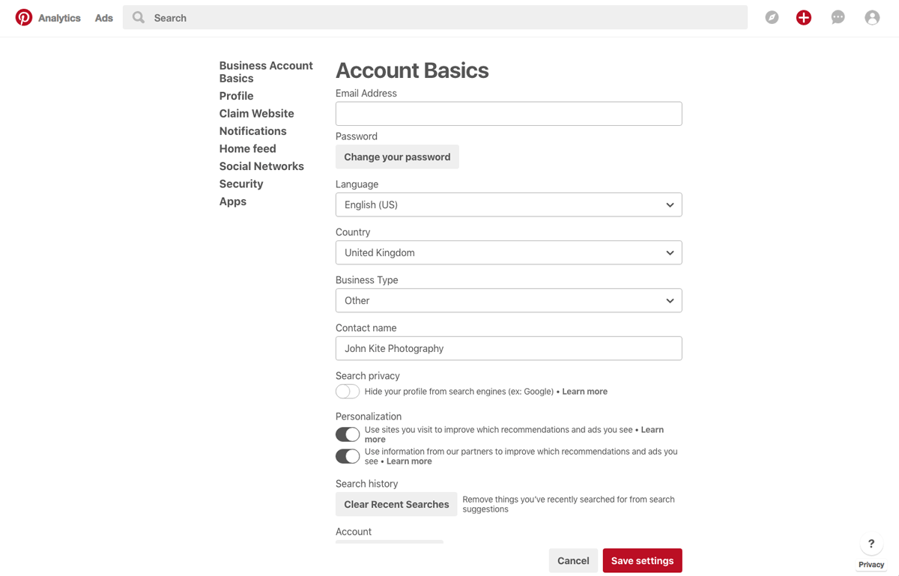The width and height of the screenshot is (899, 576).
Task: Click the Contact name input field
Action: (x=509, y=348)
